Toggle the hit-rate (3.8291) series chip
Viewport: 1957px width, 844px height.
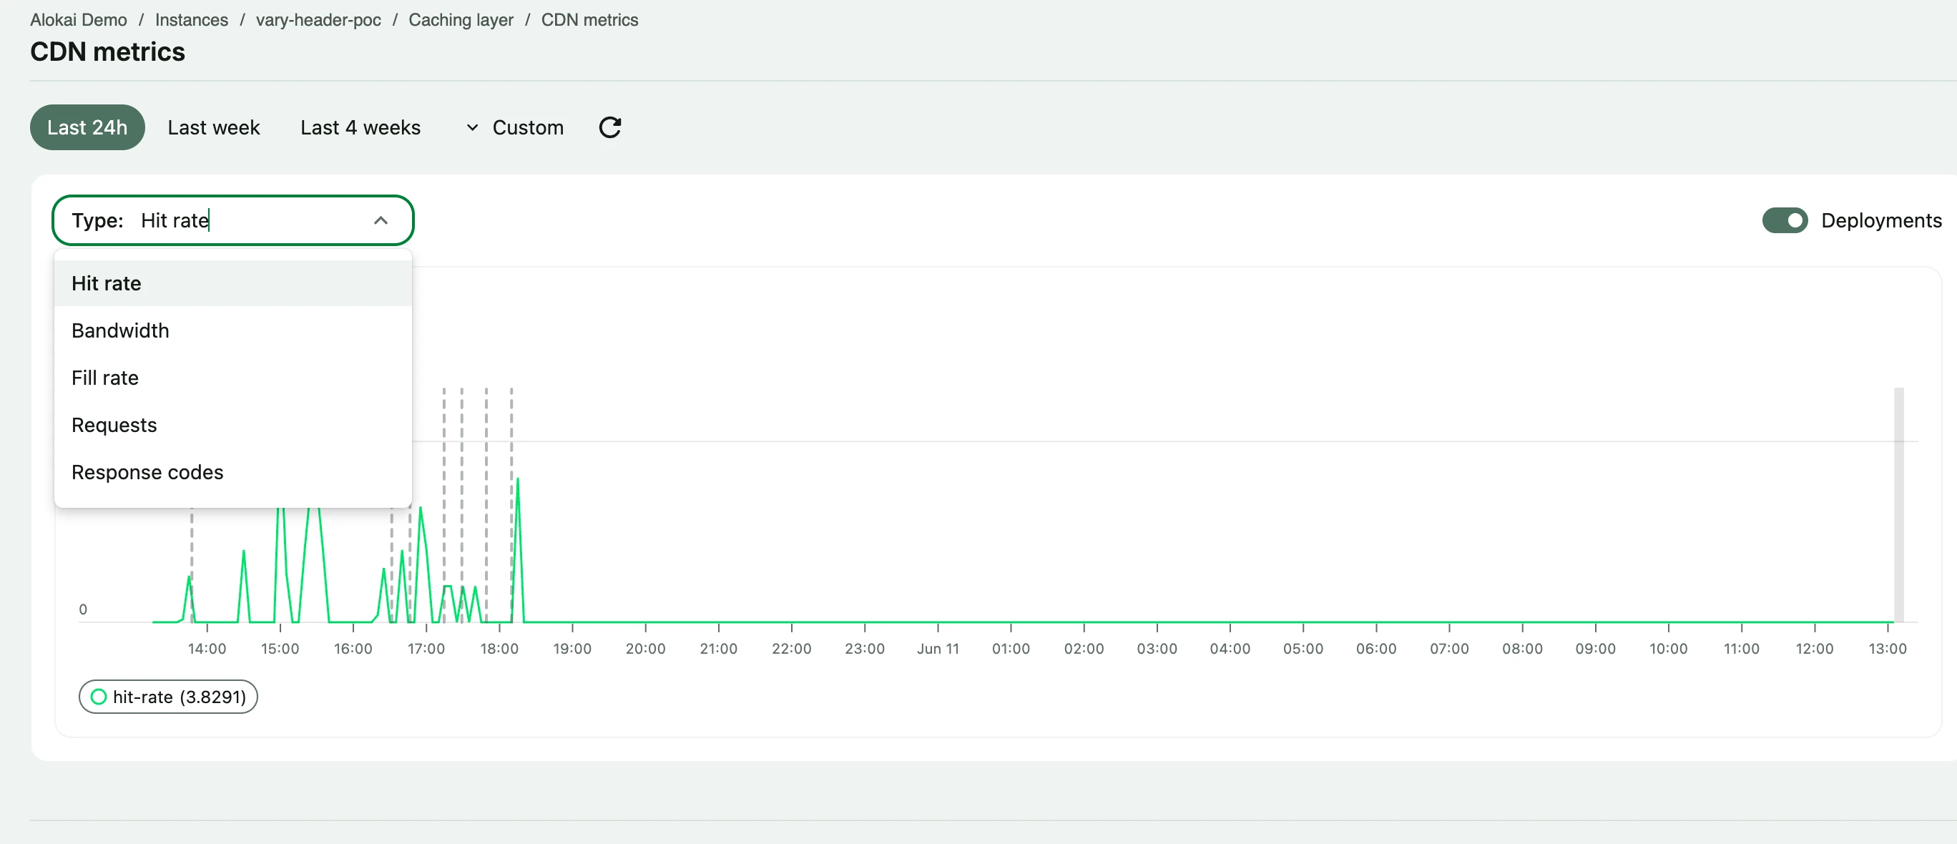coord(167,696)
